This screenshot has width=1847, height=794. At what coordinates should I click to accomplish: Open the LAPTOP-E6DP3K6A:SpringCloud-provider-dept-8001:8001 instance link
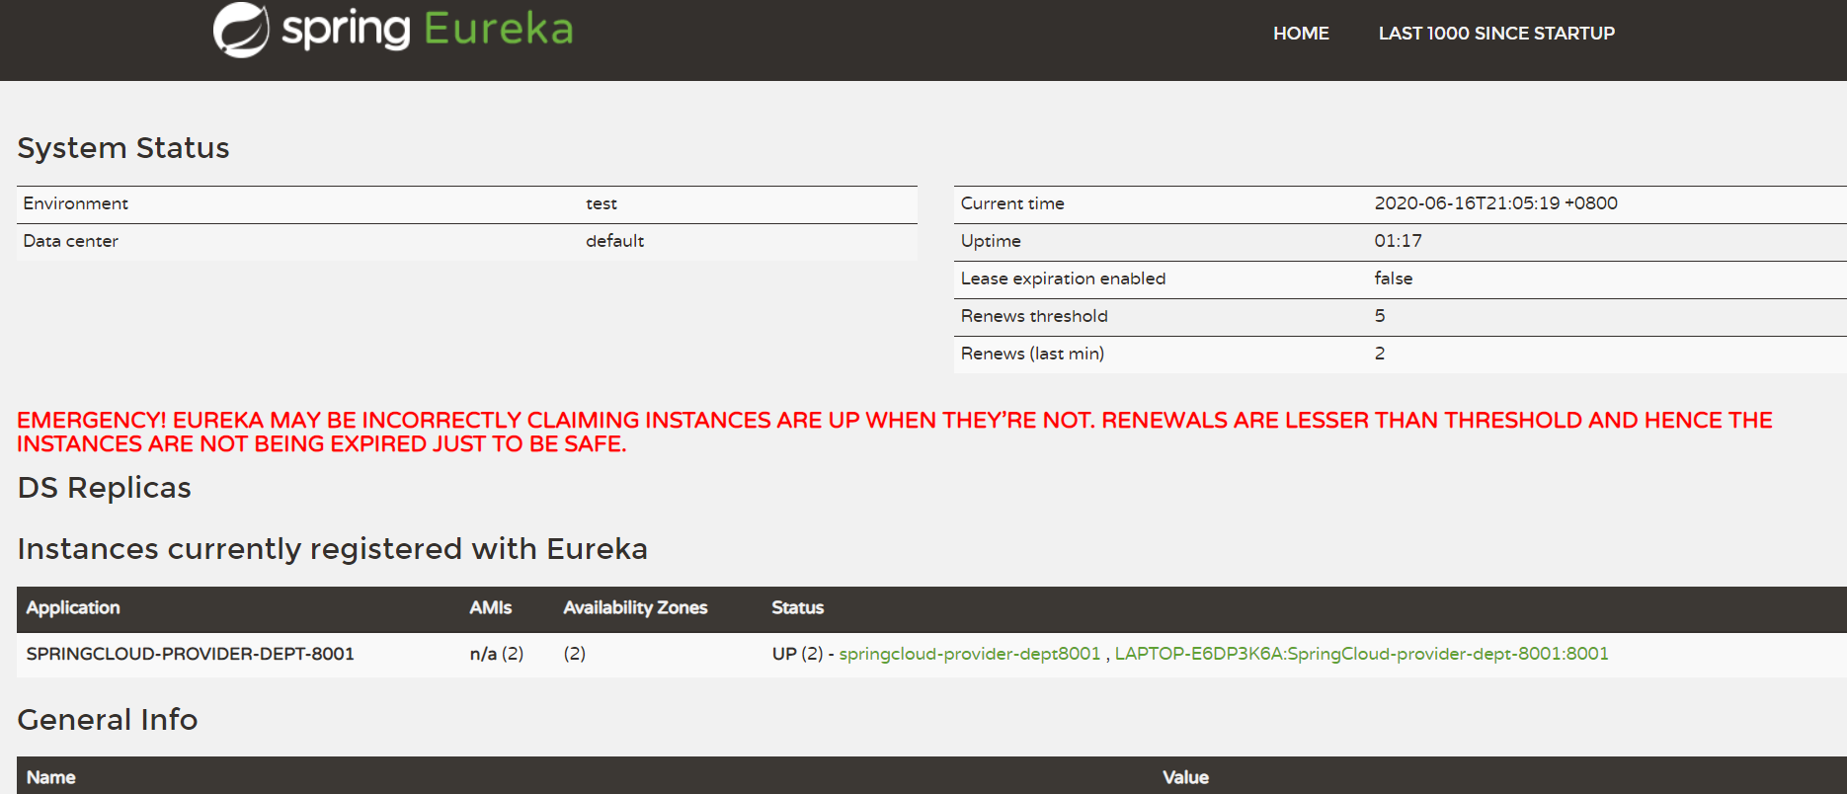coord(1361,654)
